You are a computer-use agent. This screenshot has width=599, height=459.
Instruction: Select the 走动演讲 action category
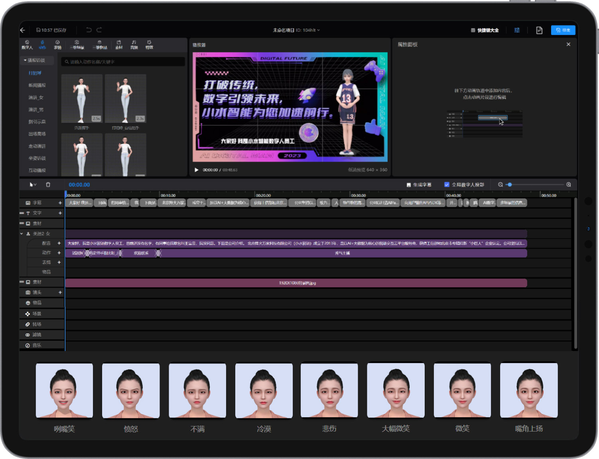tap(37, 146)
